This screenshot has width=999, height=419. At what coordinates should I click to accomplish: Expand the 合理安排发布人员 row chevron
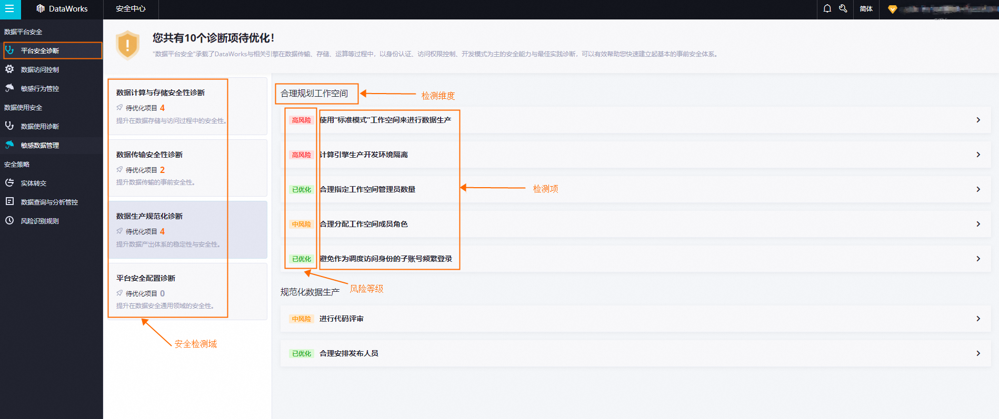tap(978, 353)
